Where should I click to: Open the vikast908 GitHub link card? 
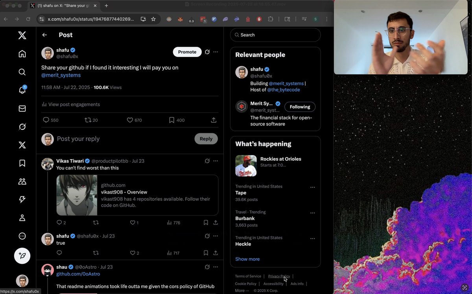137,195
